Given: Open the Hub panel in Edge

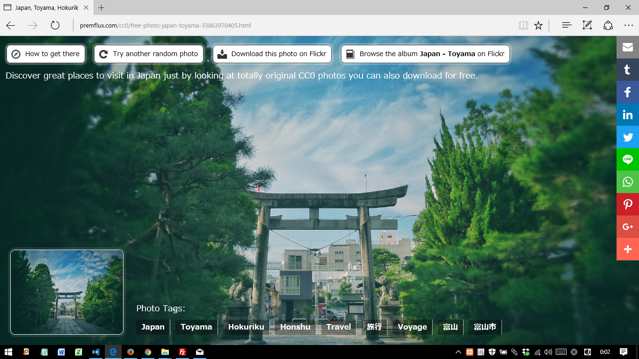Looking at the screenshot, I should click(566, 25).
